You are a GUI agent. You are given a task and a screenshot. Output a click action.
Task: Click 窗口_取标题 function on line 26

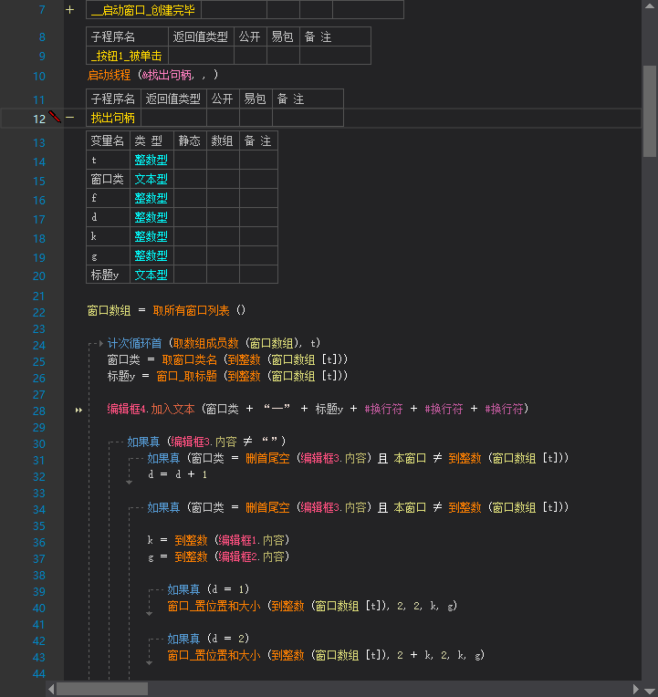pyautogui.click(x=187, y=376)
